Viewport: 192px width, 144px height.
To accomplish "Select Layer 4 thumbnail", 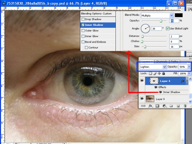I will point(154,81).
